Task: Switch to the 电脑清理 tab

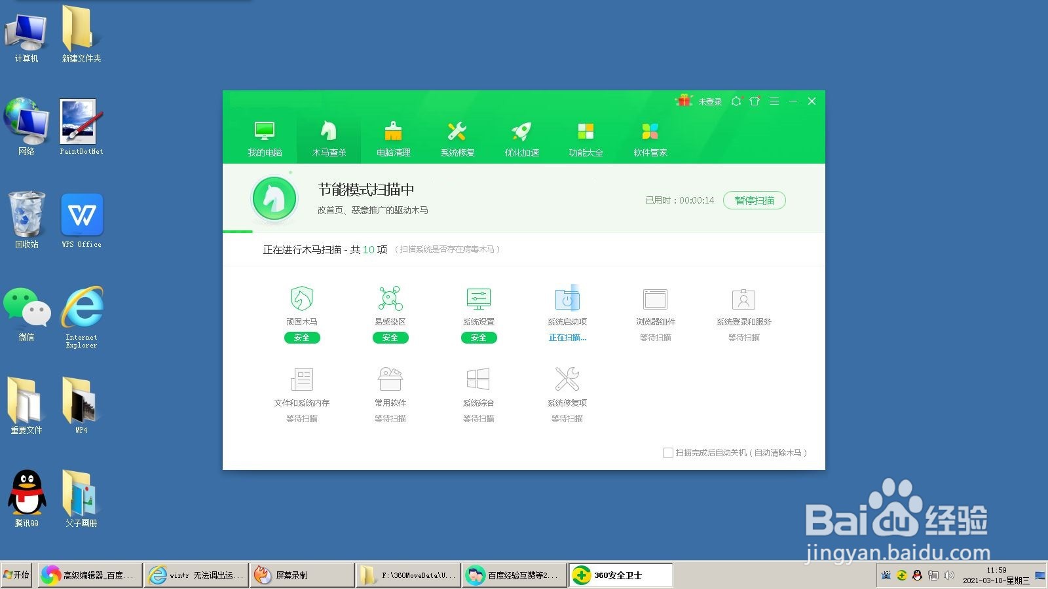Action: [x=393, y=139]
